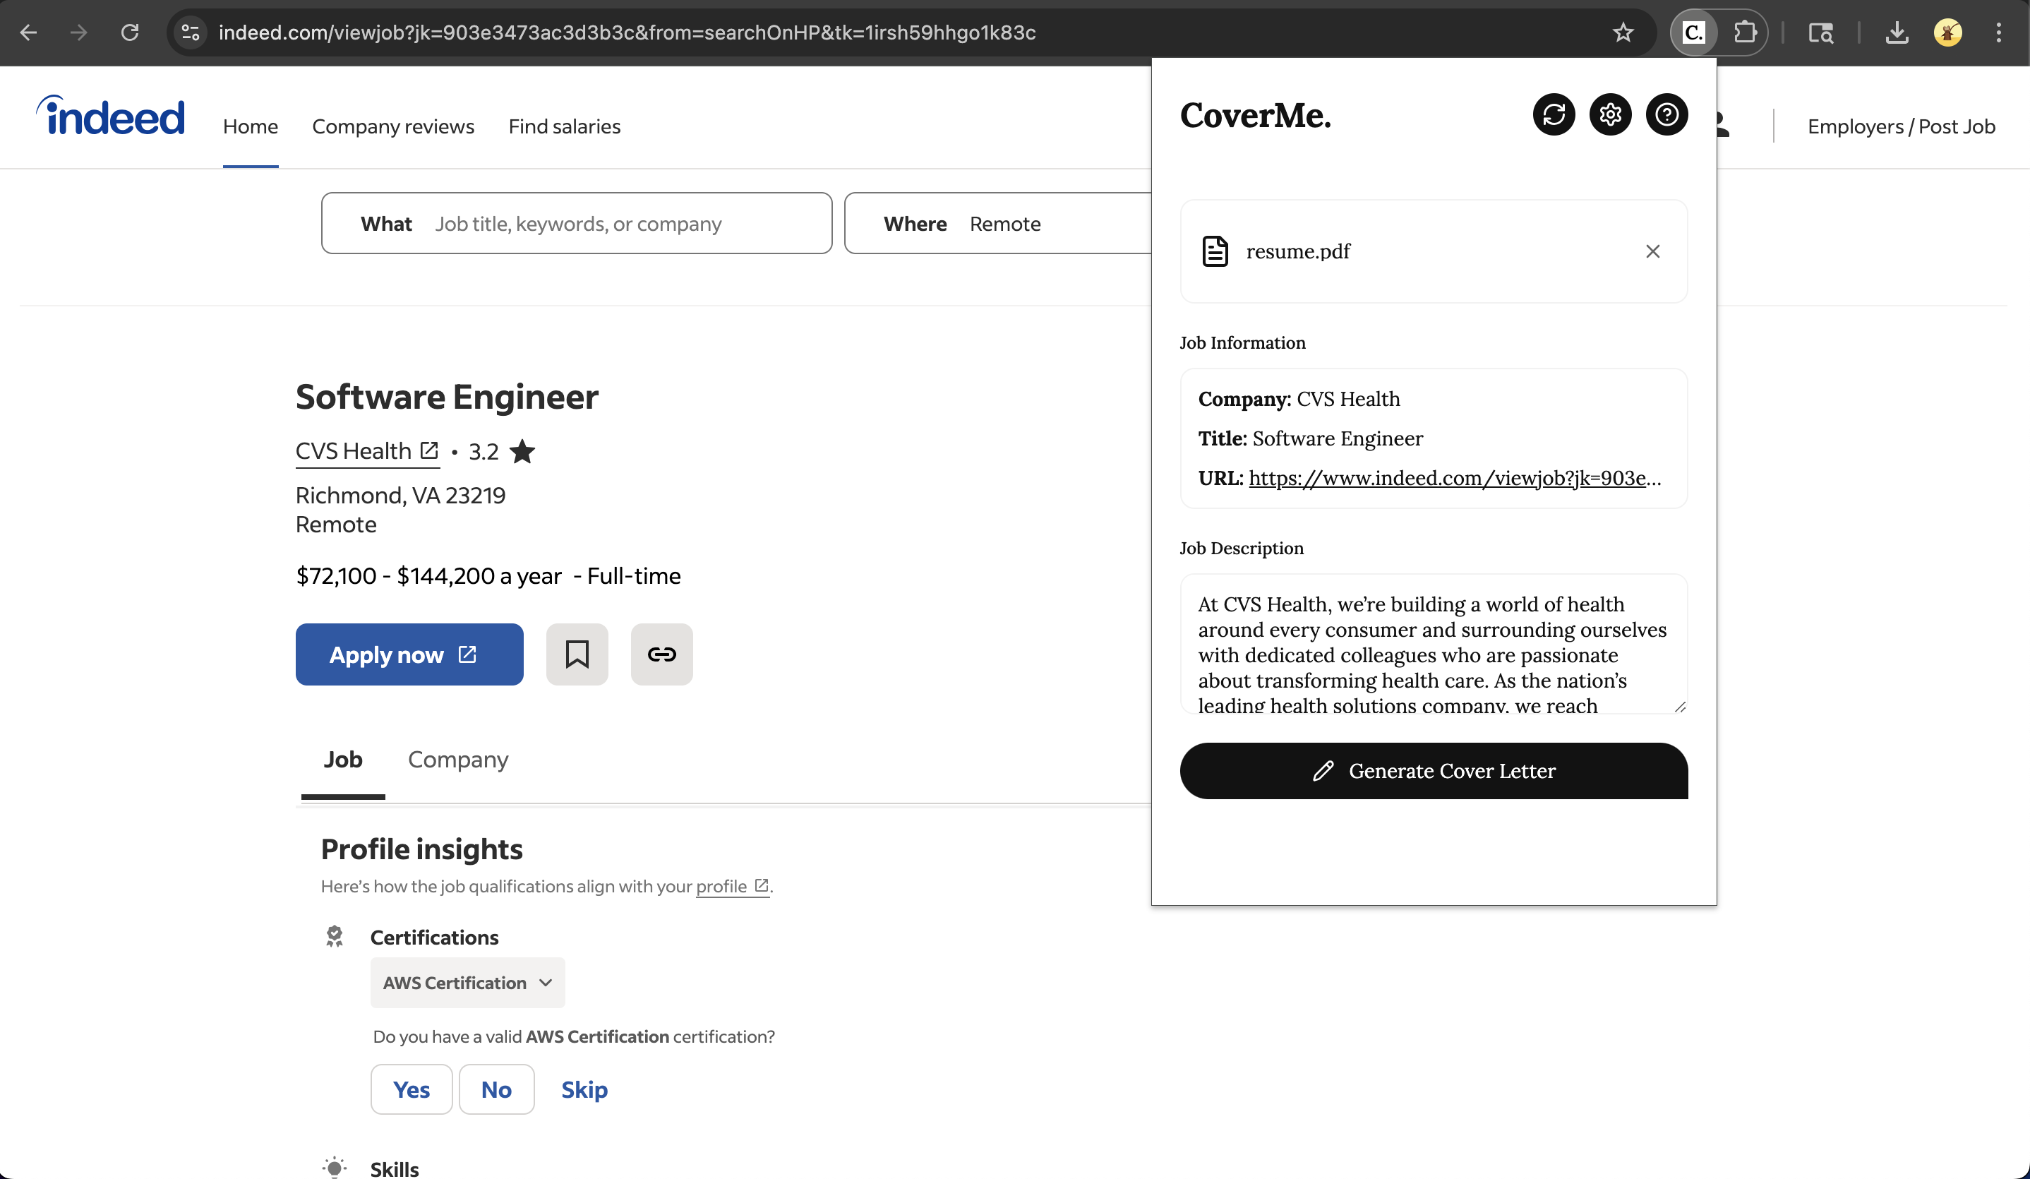Go back using browser back arrow
Image resolution: width=2030 pixels, height=1179 pixels.
pos(28,32)
